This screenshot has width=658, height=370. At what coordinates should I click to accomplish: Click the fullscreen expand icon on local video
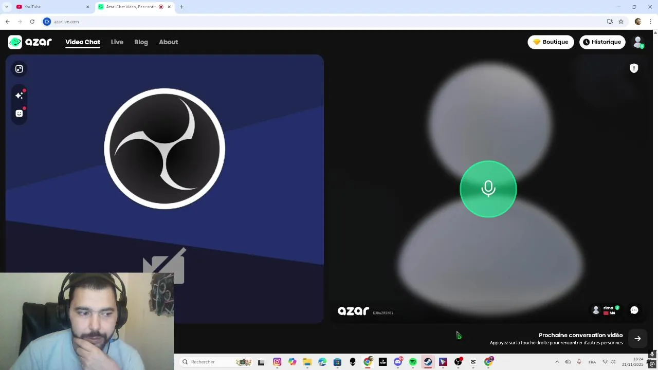(19, 69)
